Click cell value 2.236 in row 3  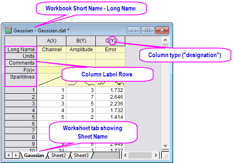pos(110,104)
